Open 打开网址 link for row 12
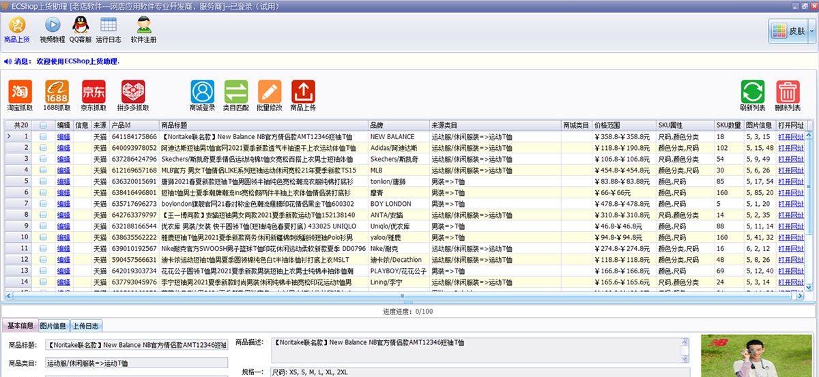This screenshot has height=377, width=819. click(x=791, y=260)
